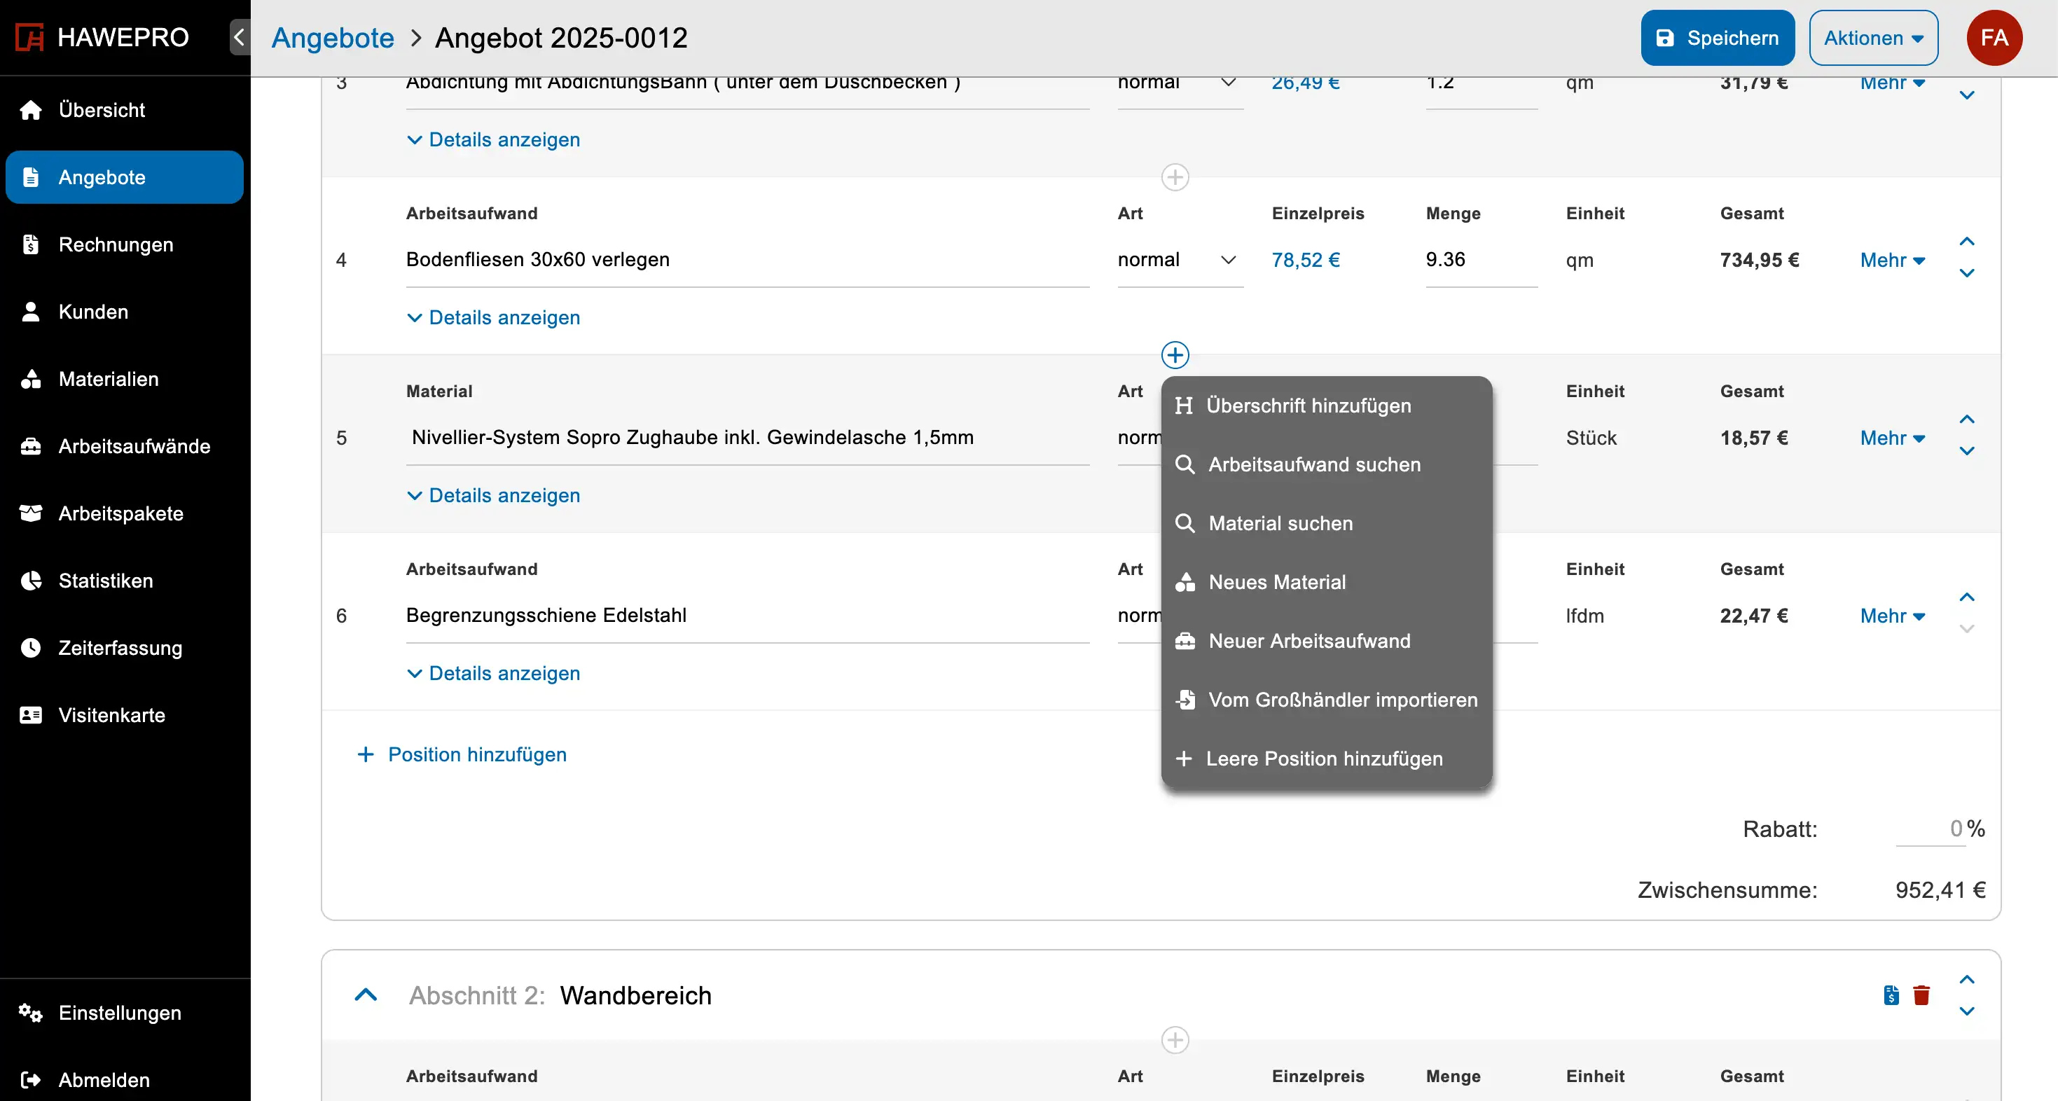Click the Bodenfliesen 30x60 verlegen name field
This screenshot has width=2058, height=1101.
coord(747,261)
